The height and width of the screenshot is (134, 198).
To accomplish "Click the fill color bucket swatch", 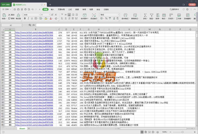I will coord(46,18).
